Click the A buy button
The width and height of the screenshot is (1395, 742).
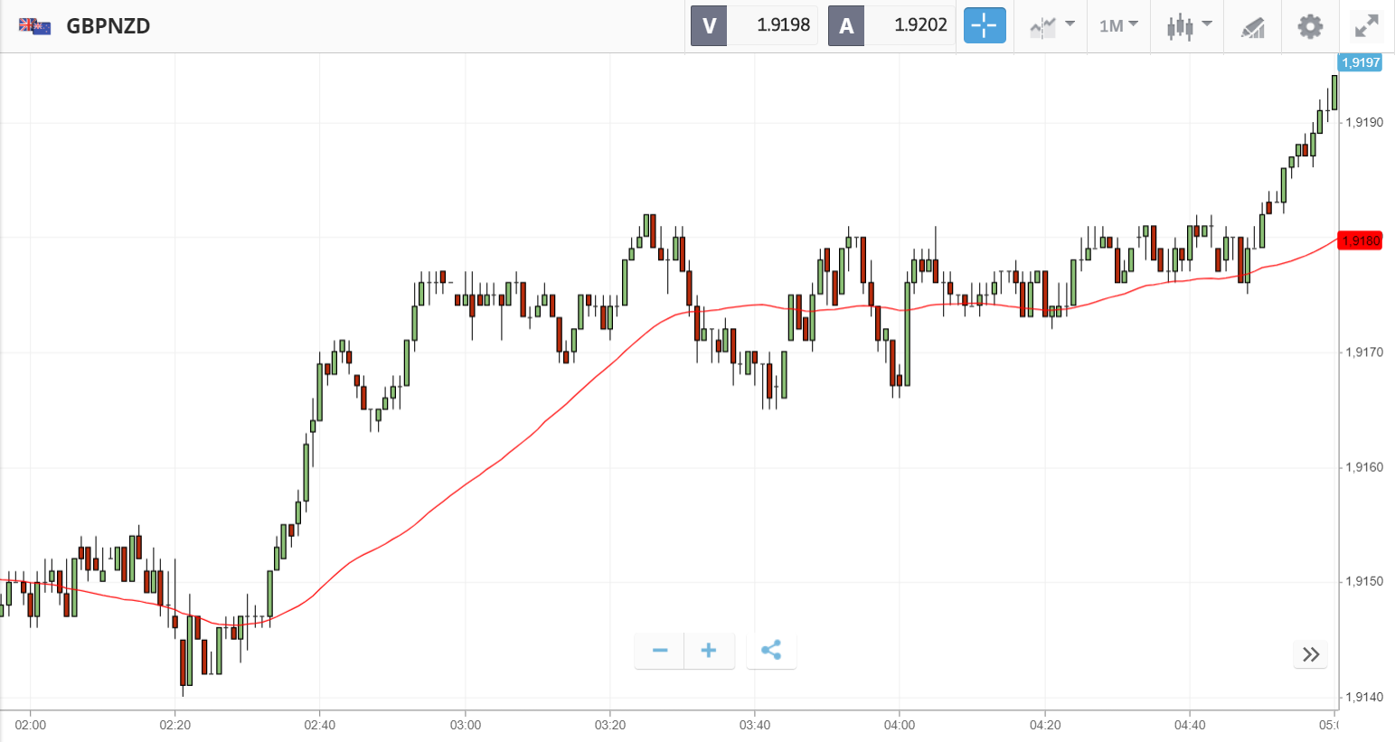click(846, 25)
